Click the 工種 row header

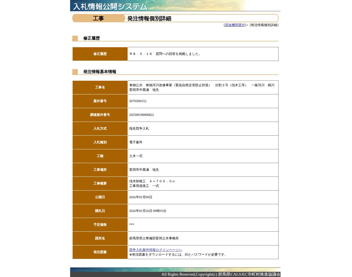click(100, 156)
